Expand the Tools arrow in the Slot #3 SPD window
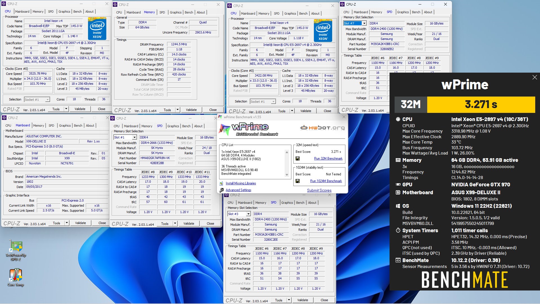 click(289, 300)
